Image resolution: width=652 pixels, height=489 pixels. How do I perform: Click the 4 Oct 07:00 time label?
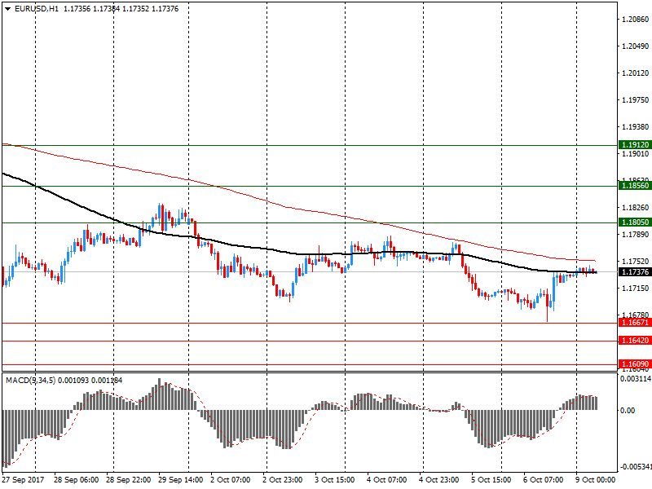386,480
